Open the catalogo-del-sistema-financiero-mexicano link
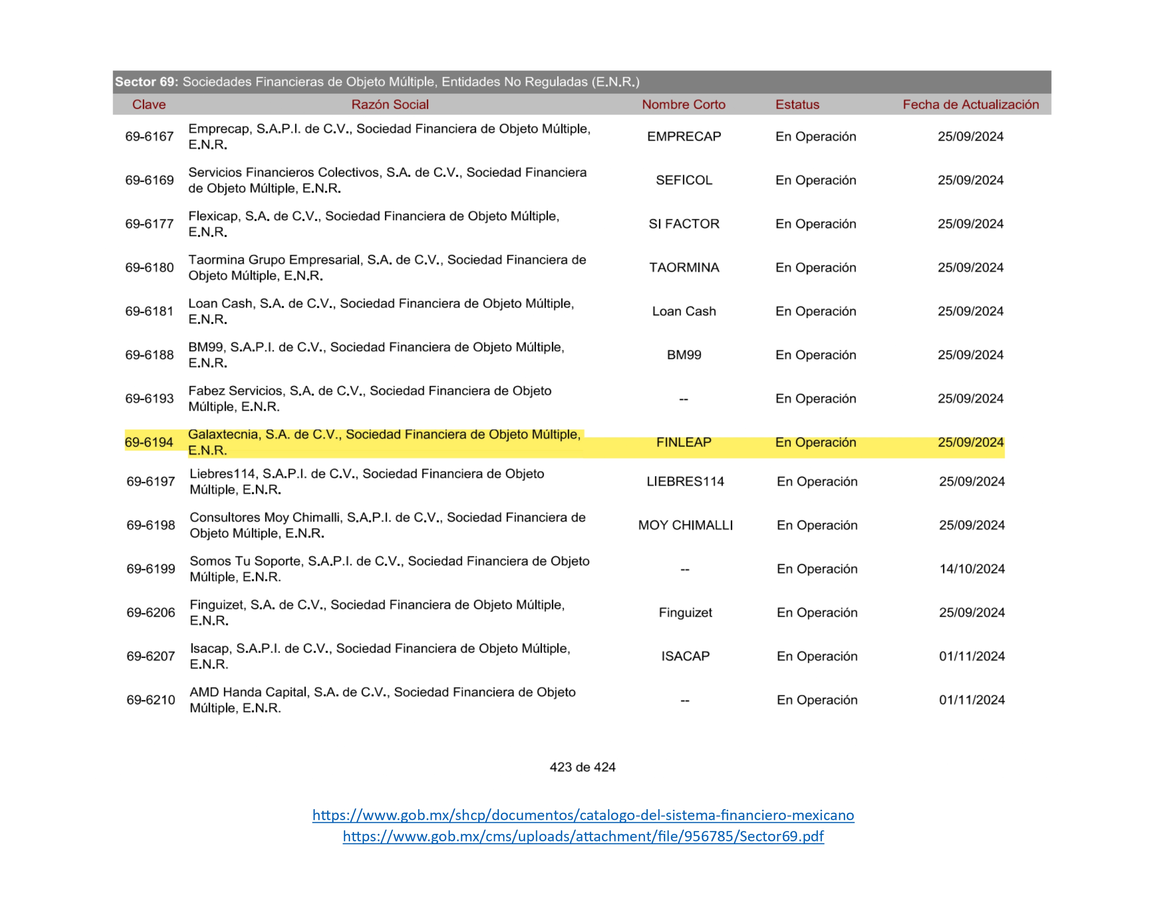 (583, 815)
